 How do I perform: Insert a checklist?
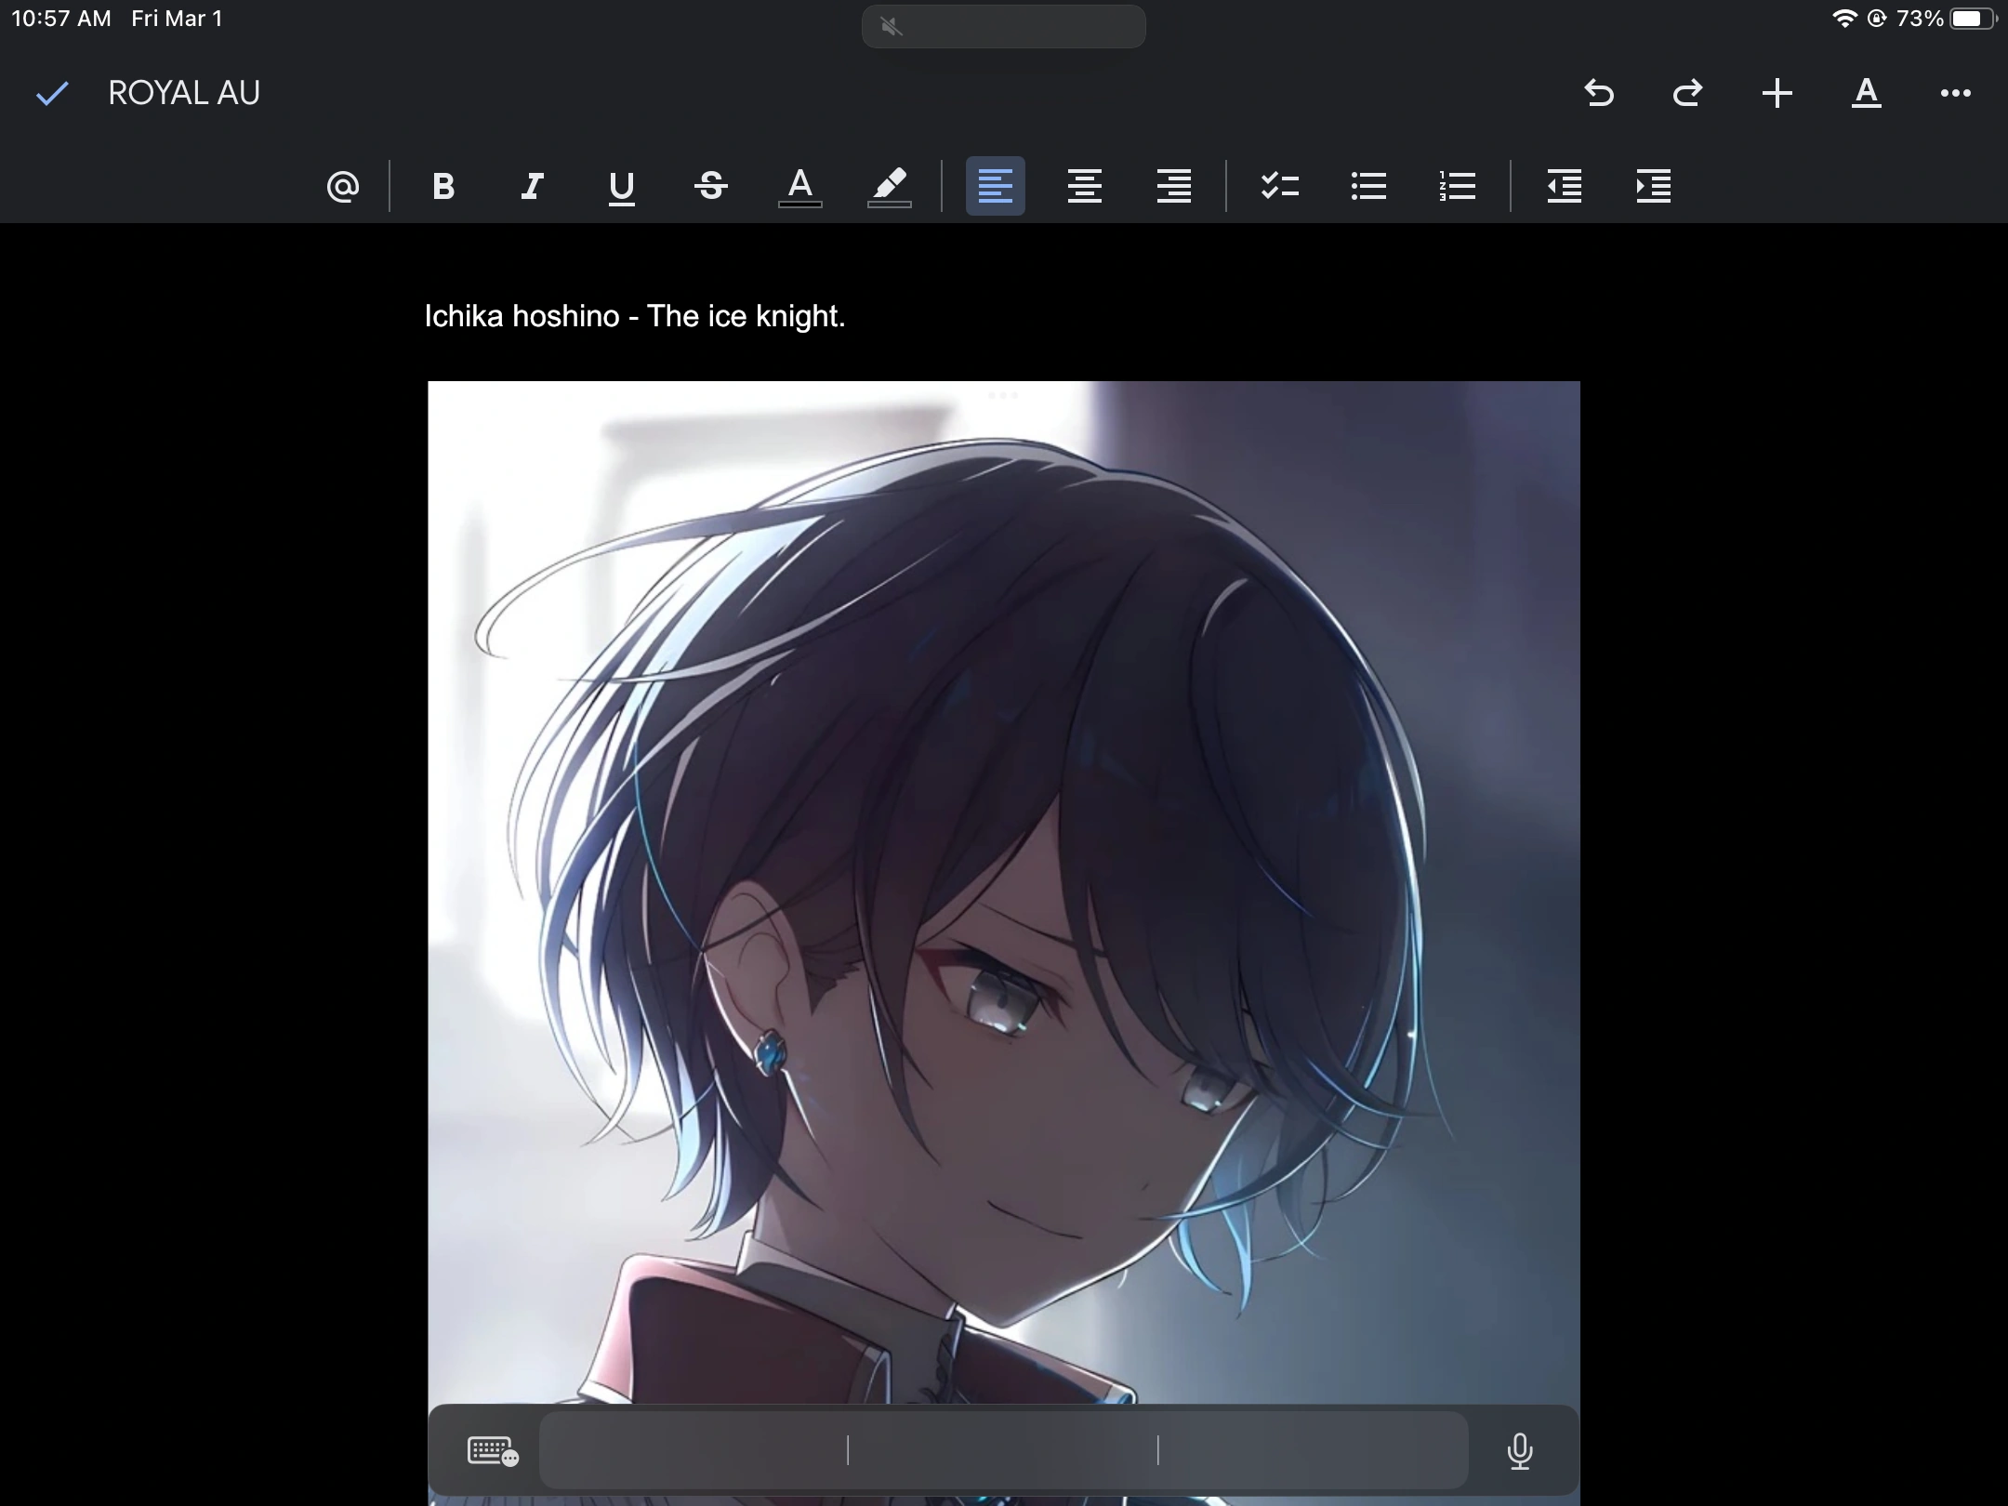[x=1280, y=185]
